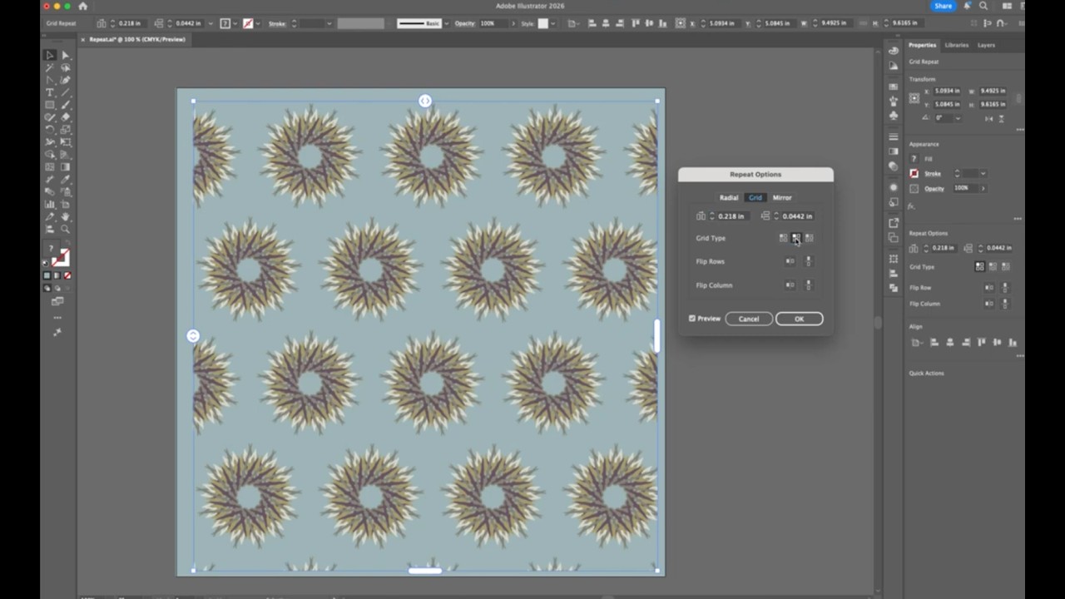Toggle vertical Flip Row in Properties panel
The height and width of the screenshot is (599, 1065).
click(x=1004, y=287)
